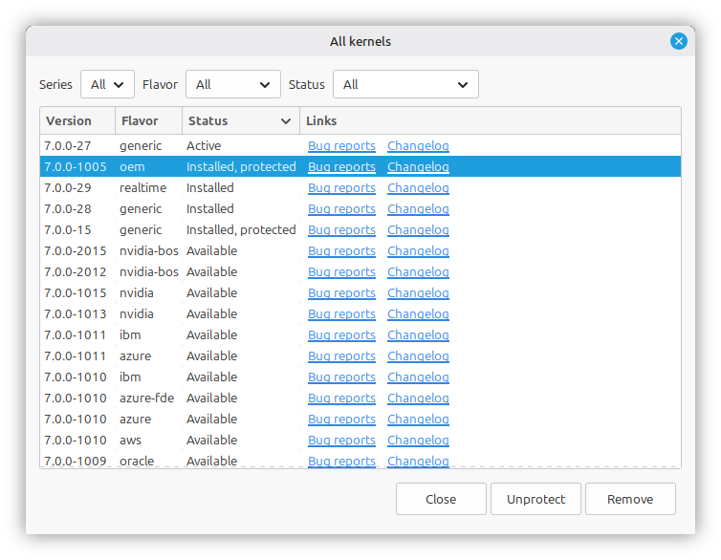Open Changelog for 7.0.0-1010 azure-fde
This screenshot has width=721, height=560.
pyautogui.click(x=418, y=398)
